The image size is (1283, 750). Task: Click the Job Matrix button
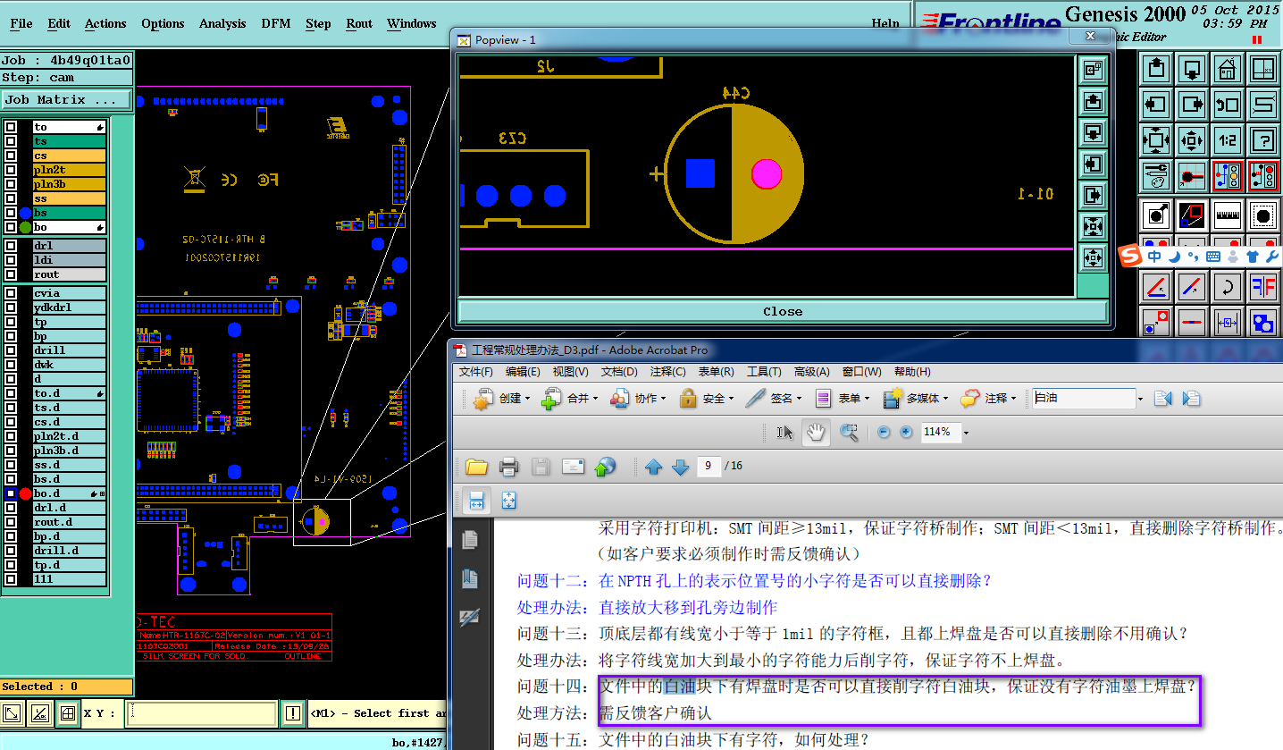click(x=67, y=100)
